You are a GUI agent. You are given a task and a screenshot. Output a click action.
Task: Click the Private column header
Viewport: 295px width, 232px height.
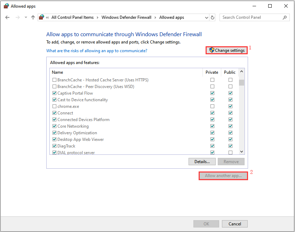pos(212,72)
